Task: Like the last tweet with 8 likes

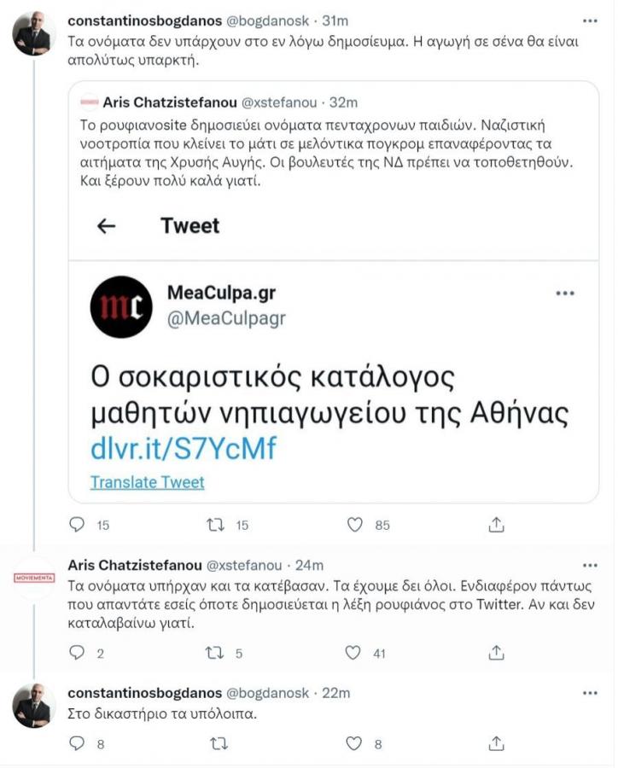Action: (x=353, y=743)
